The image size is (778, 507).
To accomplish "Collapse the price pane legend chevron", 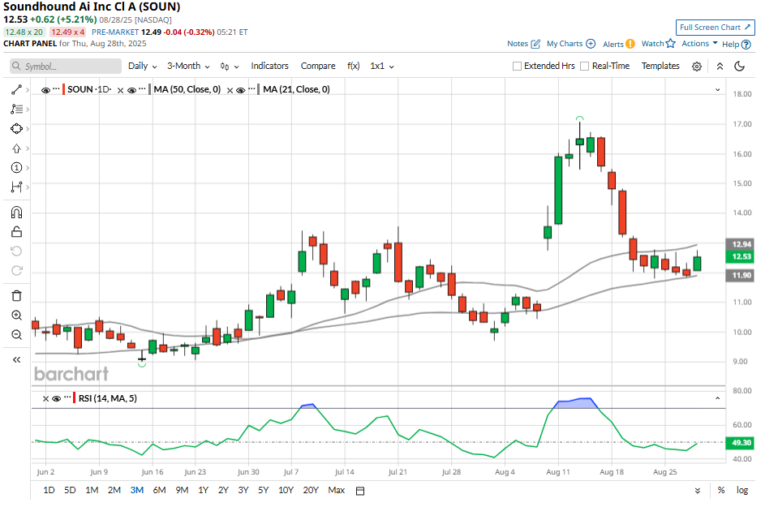I will pos(717,90).
